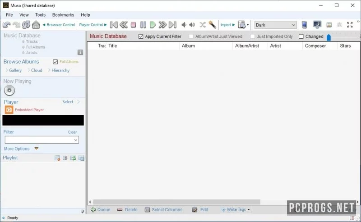This screenshot has width=361, height=222.
Task: Select Full Albums under Music Database
Action: coord(35,47)
